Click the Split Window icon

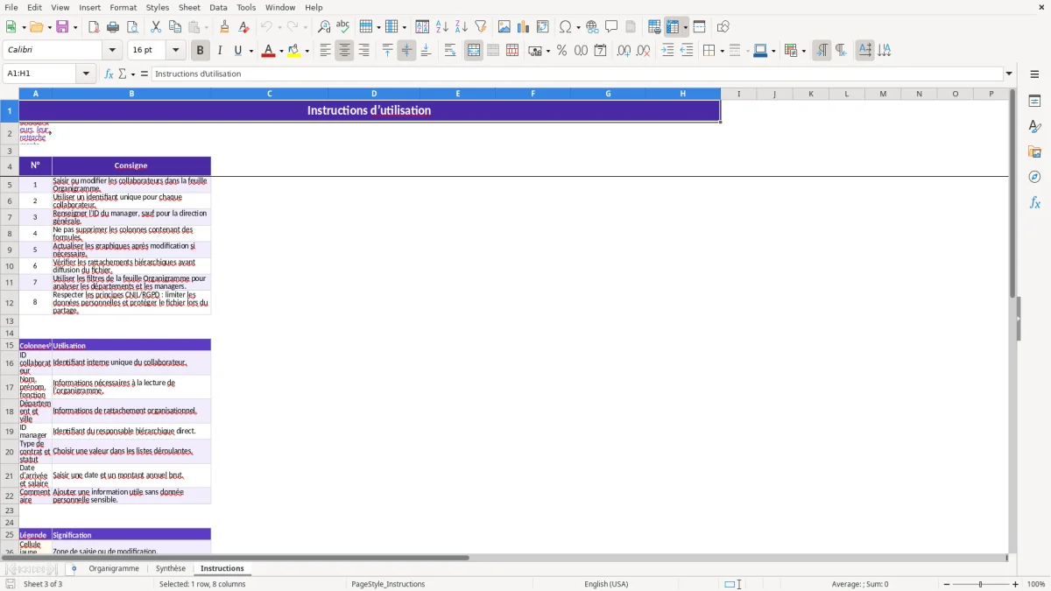[699, 27]
